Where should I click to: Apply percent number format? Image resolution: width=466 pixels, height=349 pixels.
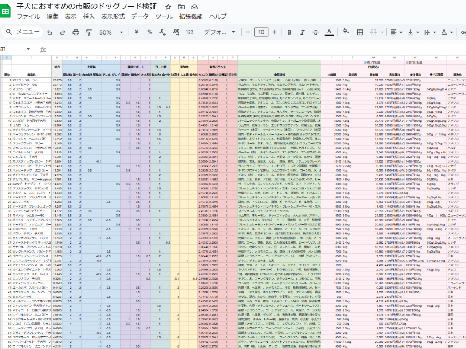150,32
